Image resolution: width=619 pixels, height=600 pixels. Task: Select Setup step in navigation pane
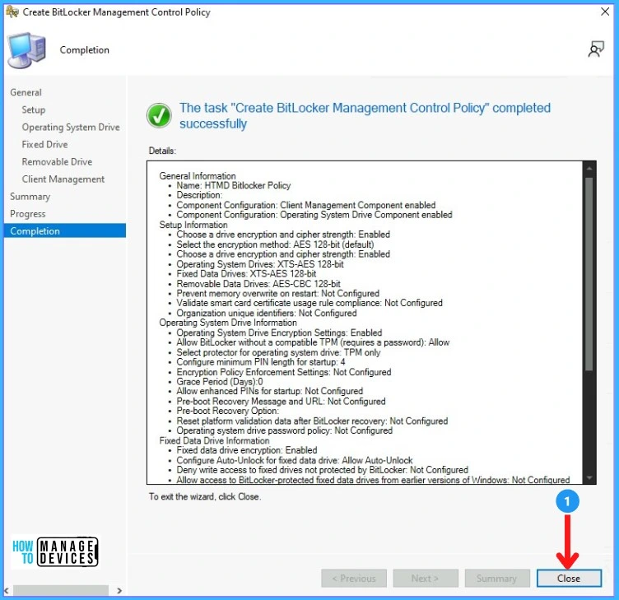click(34, 109)
